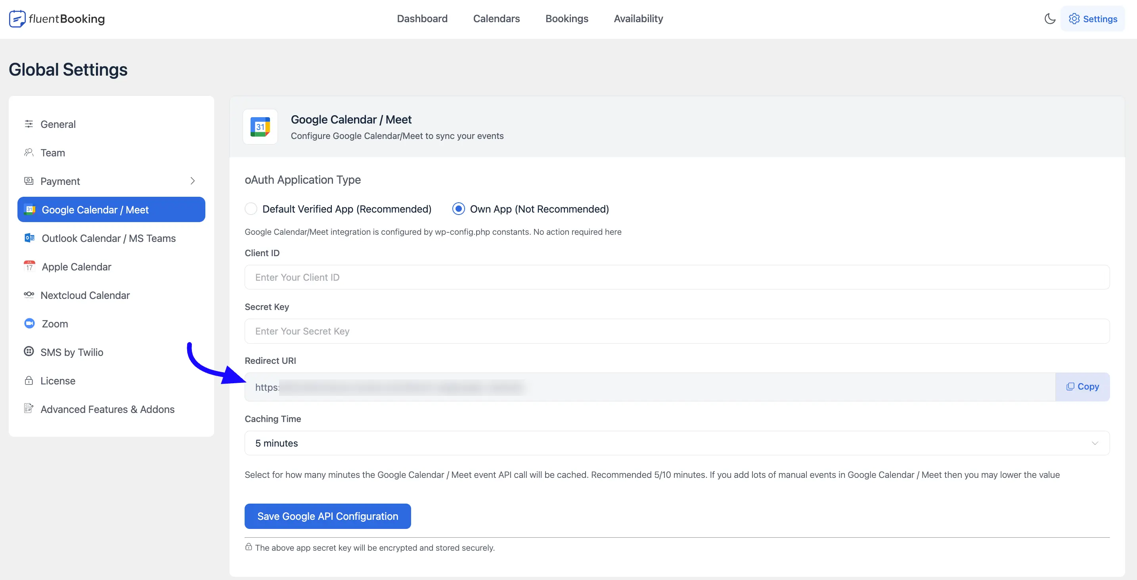
Task: Toggle dark mode moon icon
Action: 1050,19
